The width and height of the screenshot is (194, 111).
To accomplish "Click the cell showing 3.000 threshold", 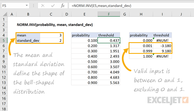I will [109, 62].
